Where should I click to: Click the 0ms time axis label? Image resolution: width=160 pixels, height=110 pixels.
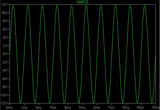pyautogui.click(x=9, y=107)
